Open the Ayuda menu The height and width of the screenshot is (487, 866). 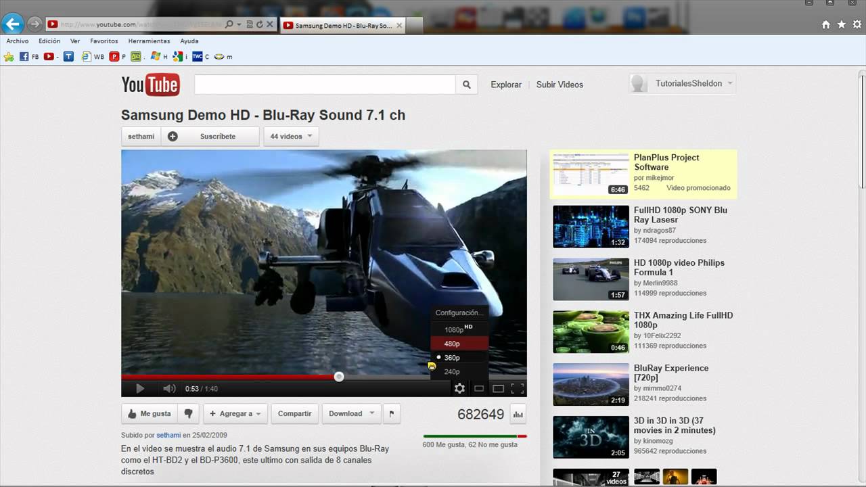189,41
